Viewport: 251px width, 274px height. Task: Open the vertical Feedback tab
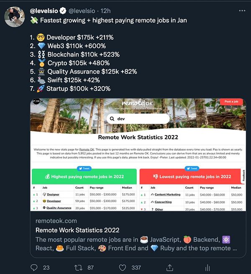[243, 175]
